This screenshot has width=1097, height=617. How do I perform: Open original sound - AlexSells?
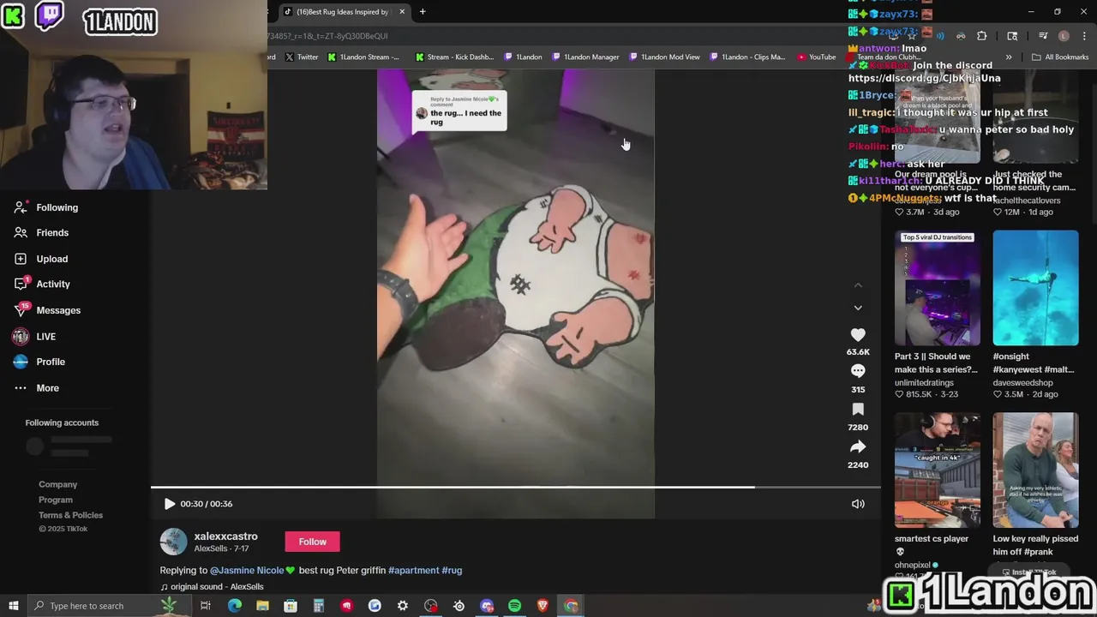pos(213,587)
